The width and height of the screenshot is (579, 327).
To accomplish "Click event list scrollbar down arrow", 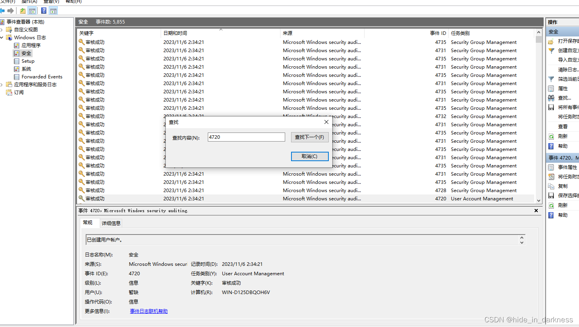I will 539,200.
